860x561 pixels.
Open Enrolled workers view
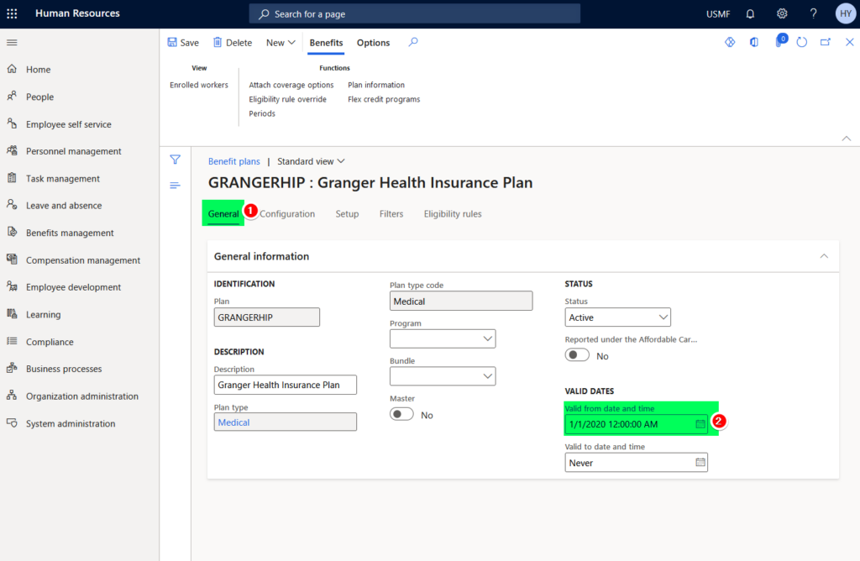198,85
